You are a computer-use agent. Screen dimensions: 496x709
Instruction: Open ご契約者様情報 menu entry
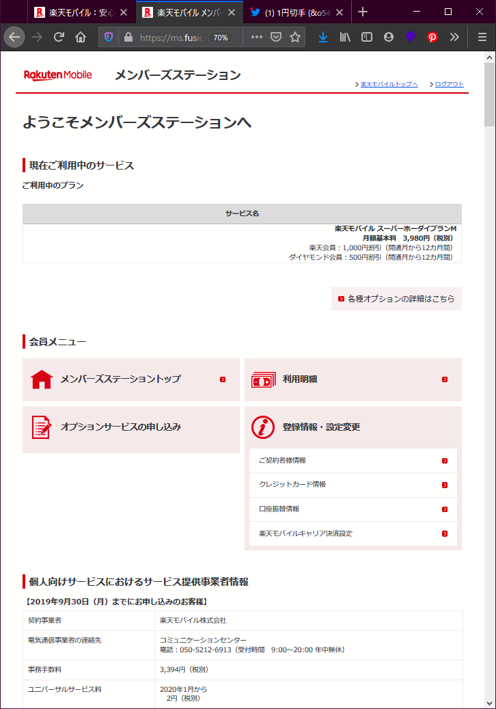(353, 461)
